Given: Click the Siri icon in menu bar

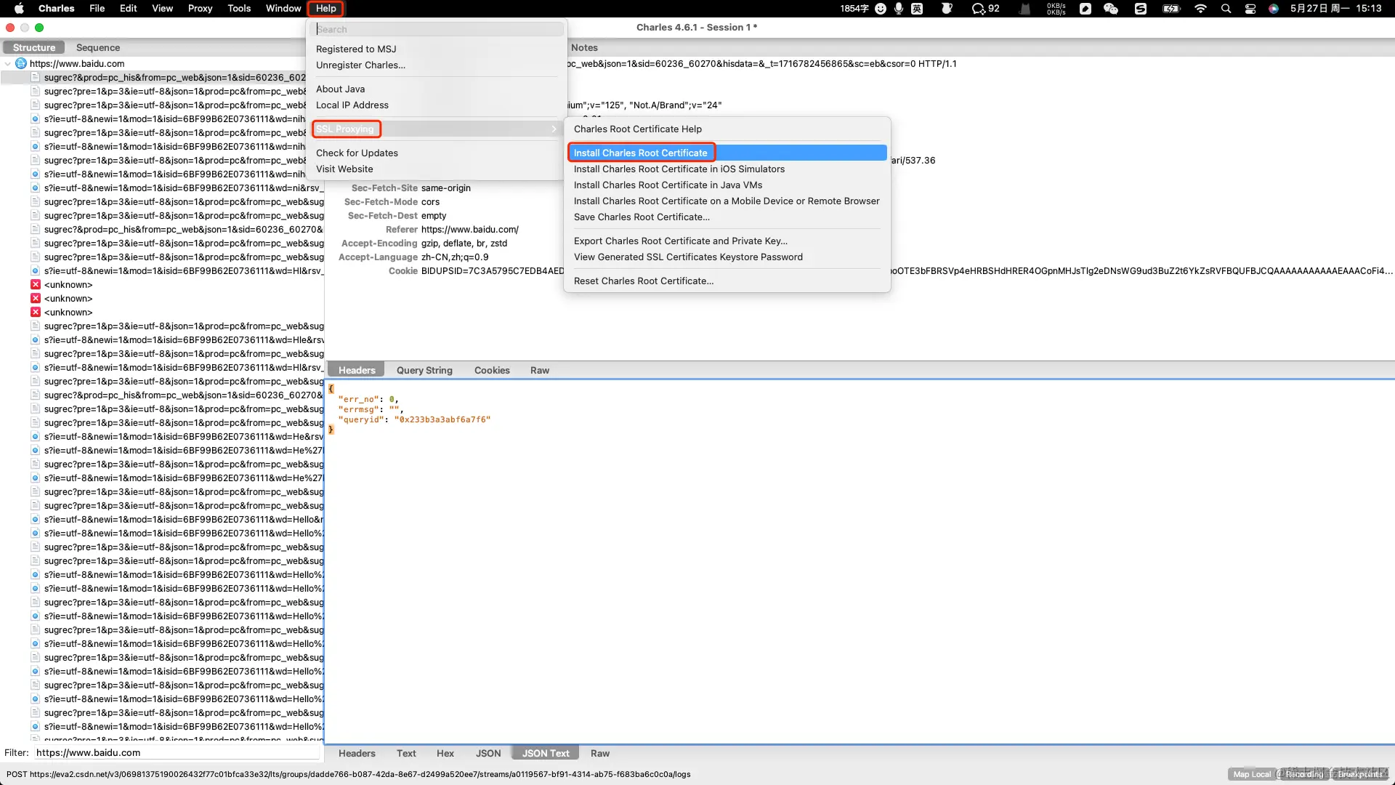Looking at the screenshot, I should (1274, 9).
